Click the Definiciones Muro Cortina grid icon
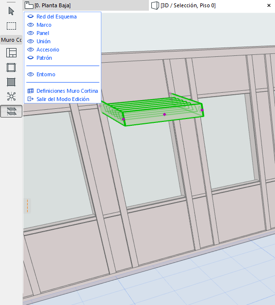The width and height of the screenshot is (275, 305). pos(31,91)
